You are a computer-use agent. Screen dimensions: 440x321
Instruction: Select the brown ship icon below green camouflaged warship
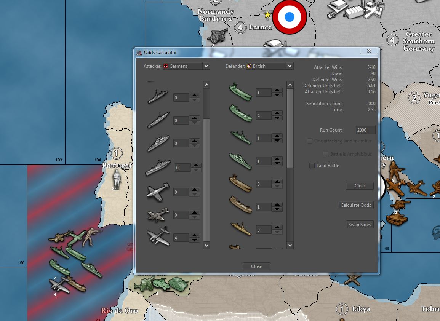point(240,183)
